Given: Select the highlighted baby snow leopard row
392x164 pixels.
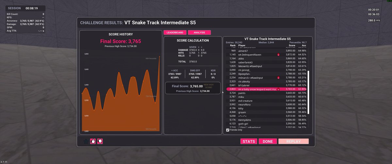Looking at the screenshot, I should 266,89.
